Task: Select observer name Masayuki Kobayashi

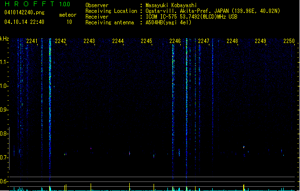Action: 171,5
